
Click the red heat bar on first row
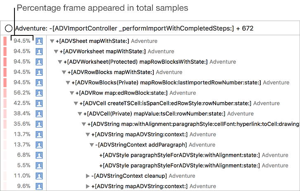click(5, 41)
